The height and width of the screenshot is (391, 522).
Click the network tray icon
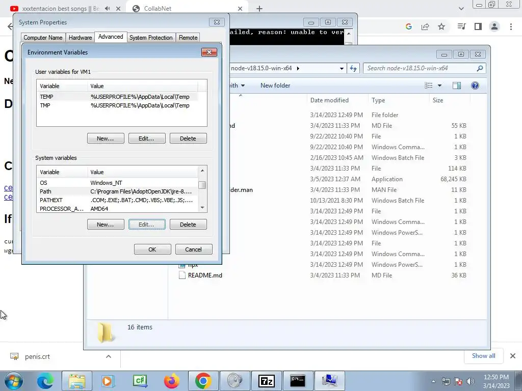click(x=446, y=381)
